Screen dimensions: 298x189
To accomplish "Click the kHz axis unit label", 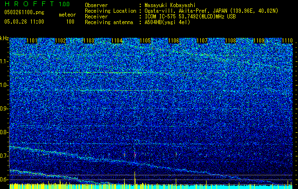I will [x=4, y=38].
